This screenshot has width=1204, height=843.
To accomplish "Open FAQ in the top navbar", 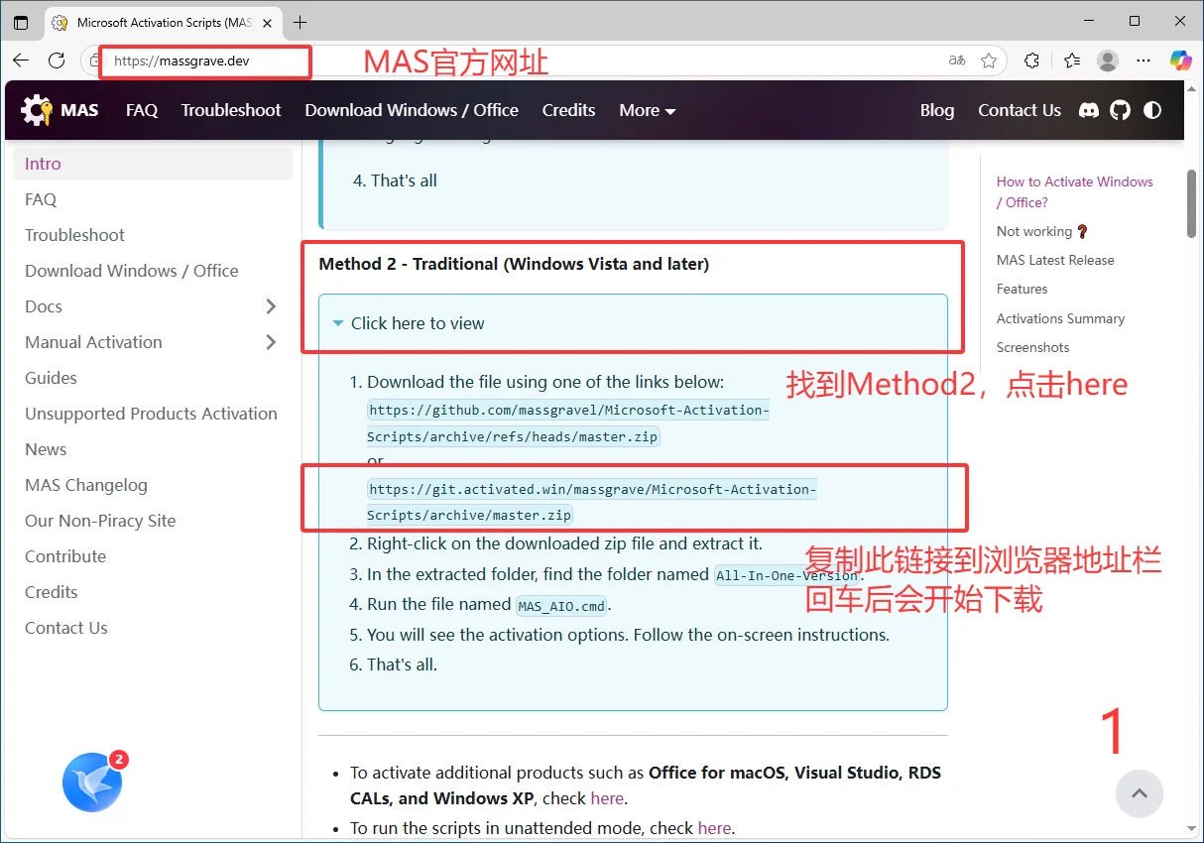I will tap(142, 110).
